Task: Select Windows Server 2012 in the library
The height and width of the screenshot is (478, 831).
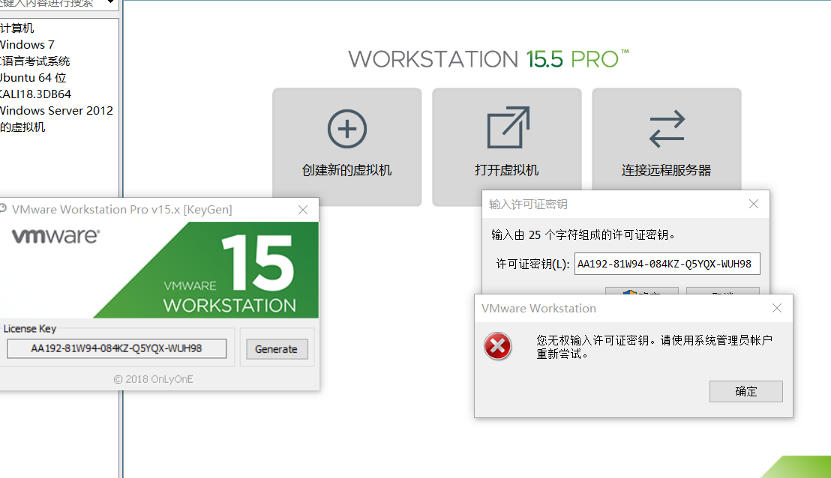Action: pos(56,111)
